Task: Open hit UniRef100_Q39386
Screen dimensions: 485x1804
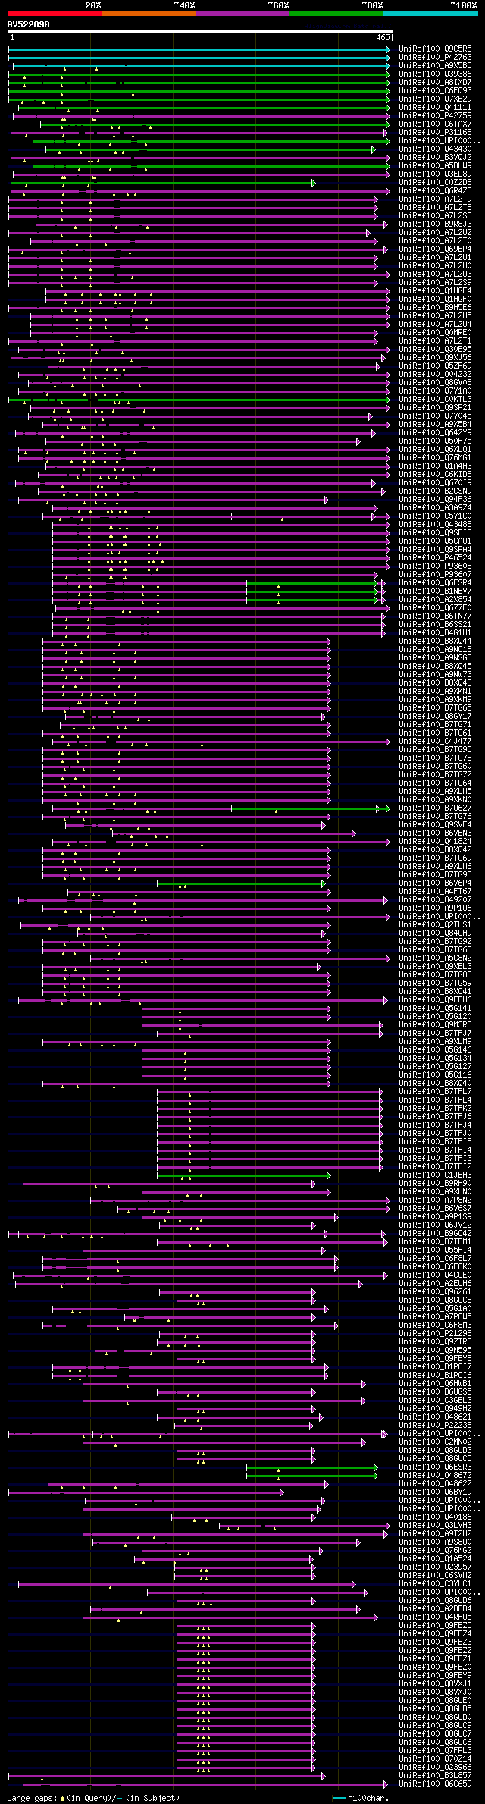Action: tap(435, 74)
